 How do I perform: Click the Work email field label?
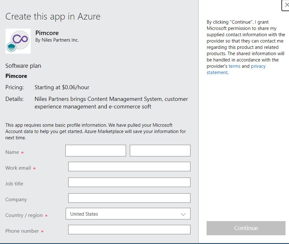tap(18, 168)
